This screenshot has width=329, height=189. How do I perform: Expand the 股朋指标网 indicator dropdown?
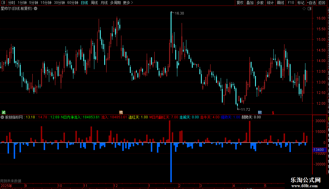(x=2, y=117)
